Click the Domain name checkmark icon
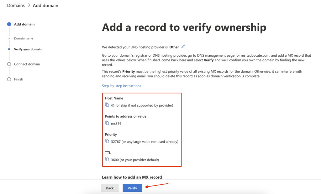This screenshot has width=321, height=194. [x=9, y=38]
